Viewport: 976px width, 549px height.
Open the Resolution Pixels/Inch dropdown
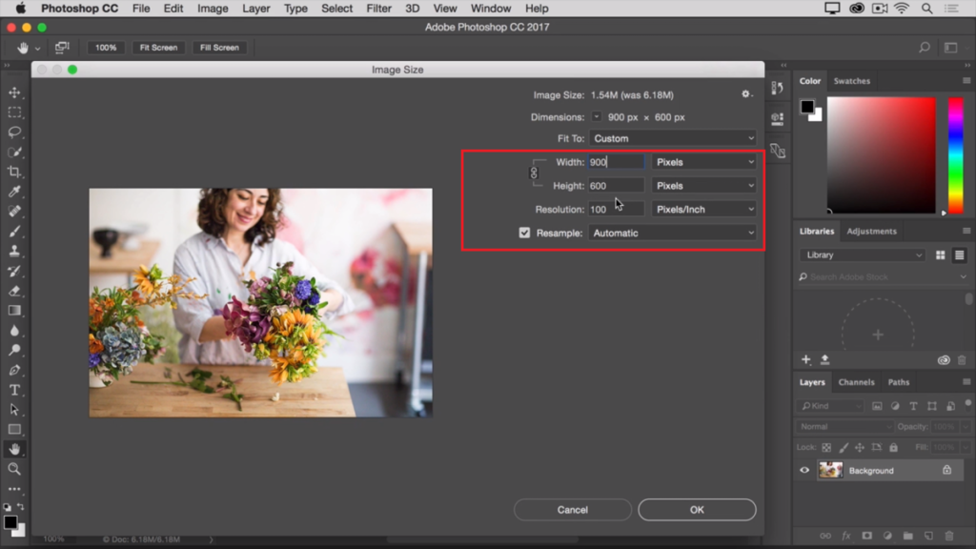pyautogui.click(x=704, y=209)
